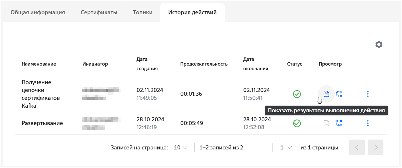Open the action graph icon in the Kafka row
This screenshot has width=402, height=168.
[x=339, y=94]
